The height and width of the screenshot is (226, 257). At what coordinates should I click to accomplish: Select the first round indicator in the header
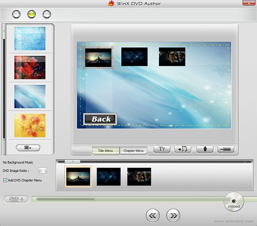[x=16, y=14]
